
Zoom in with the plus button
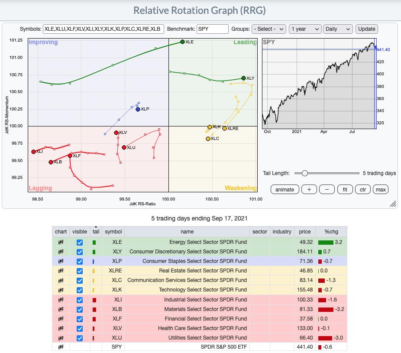tap(309, 190)
